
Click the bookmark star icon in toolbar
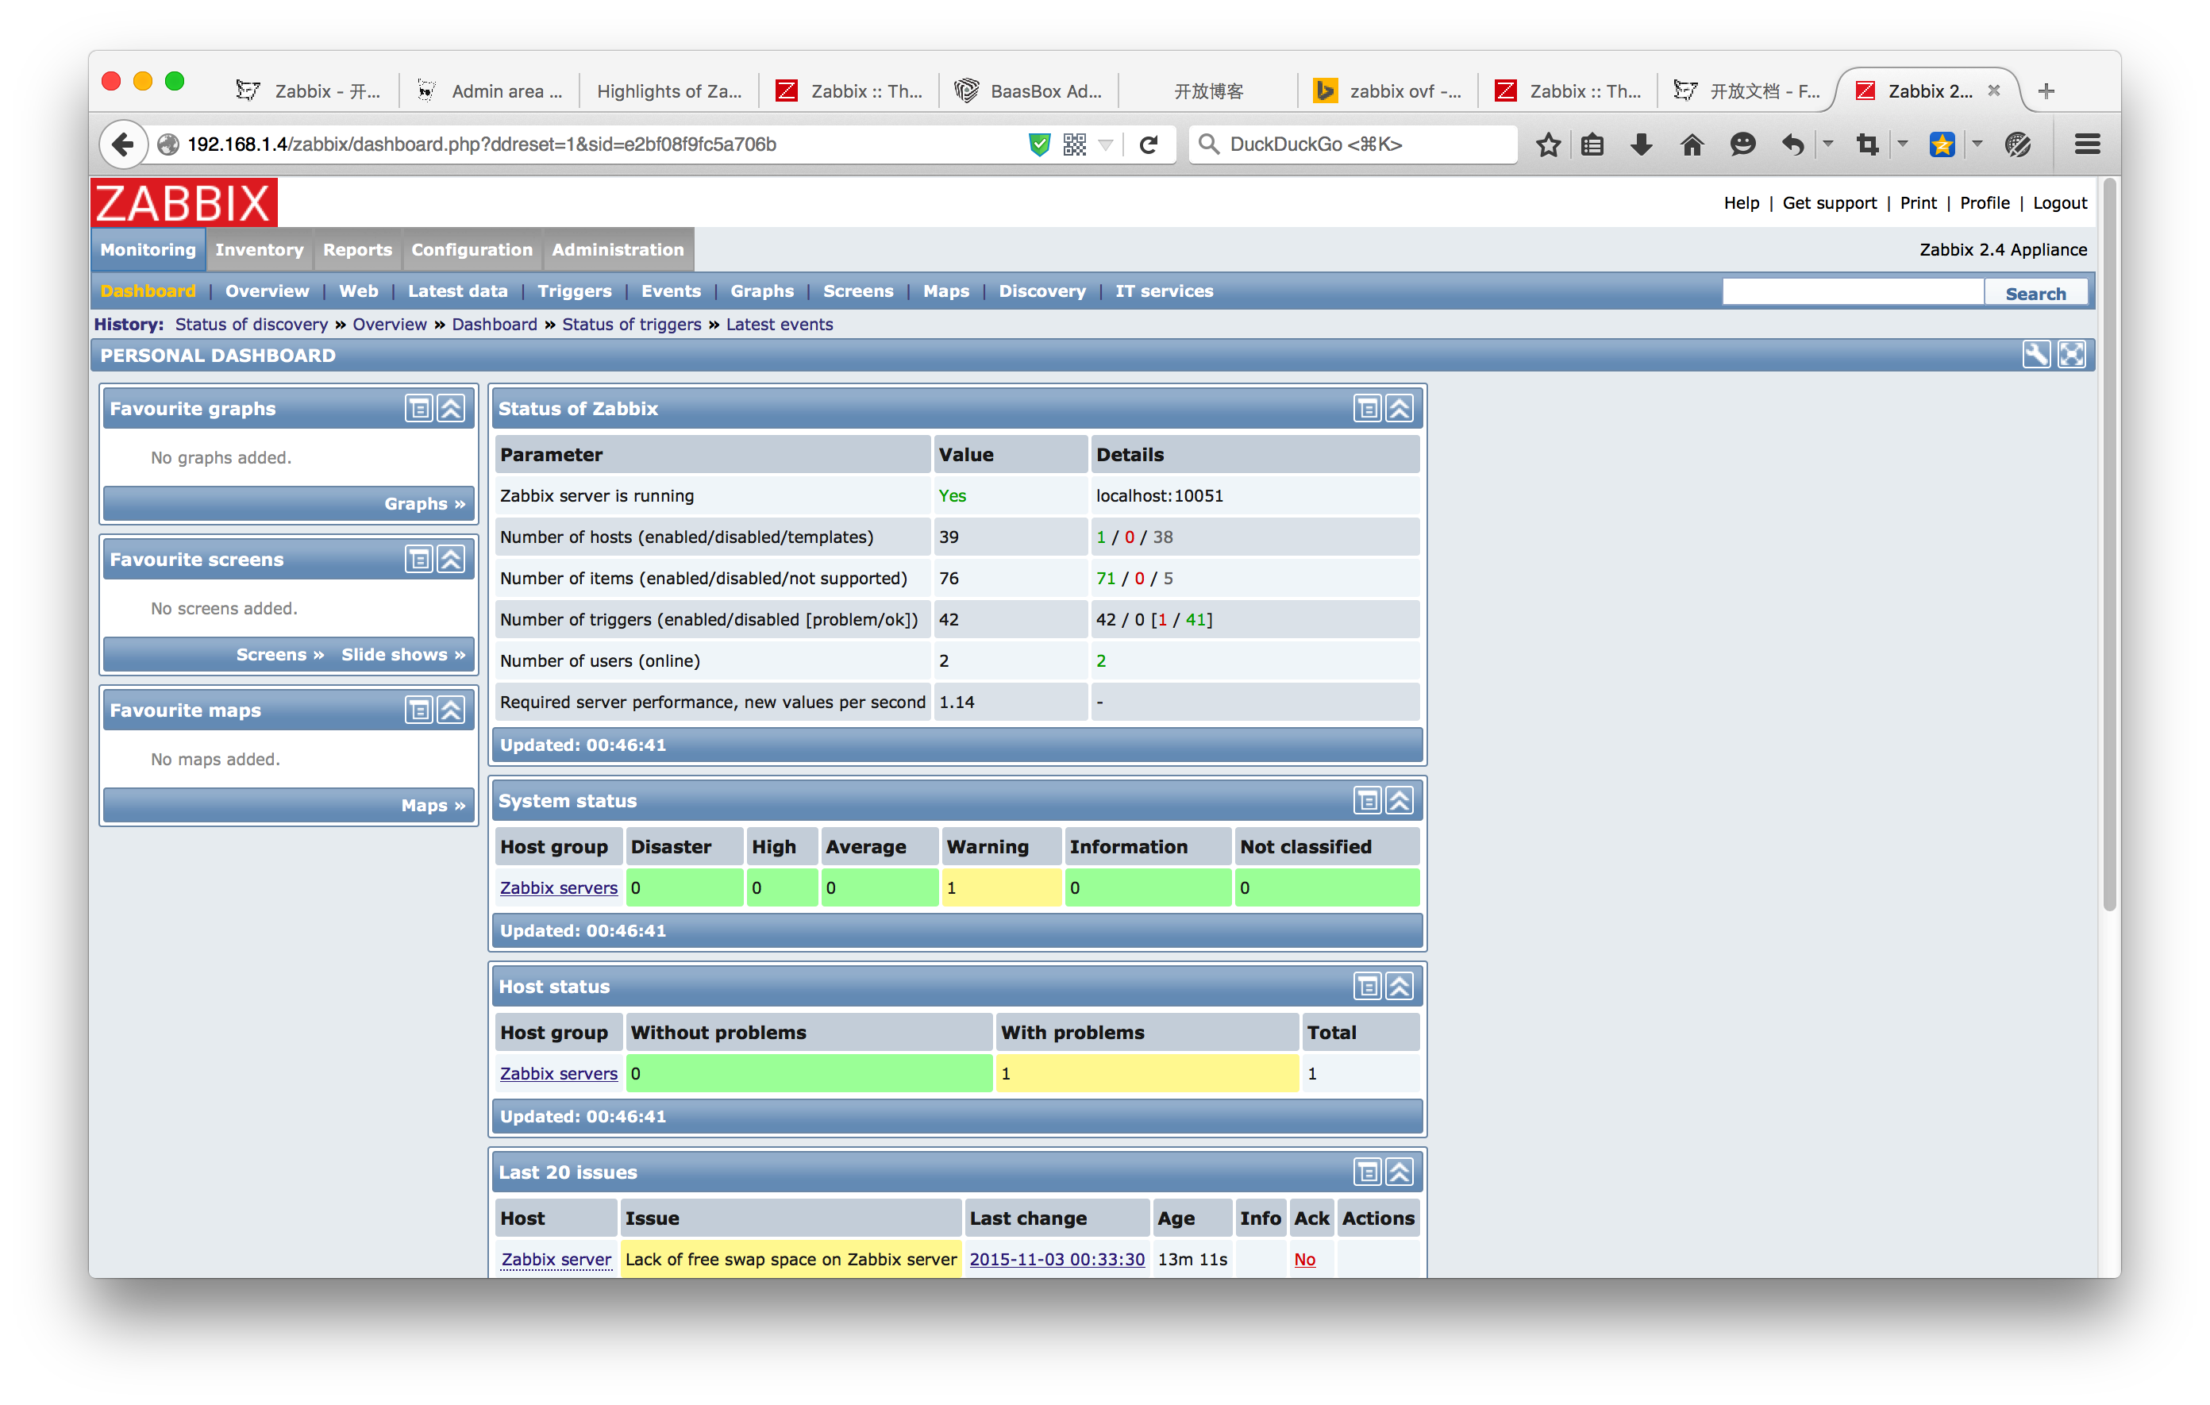(1548, 144)
